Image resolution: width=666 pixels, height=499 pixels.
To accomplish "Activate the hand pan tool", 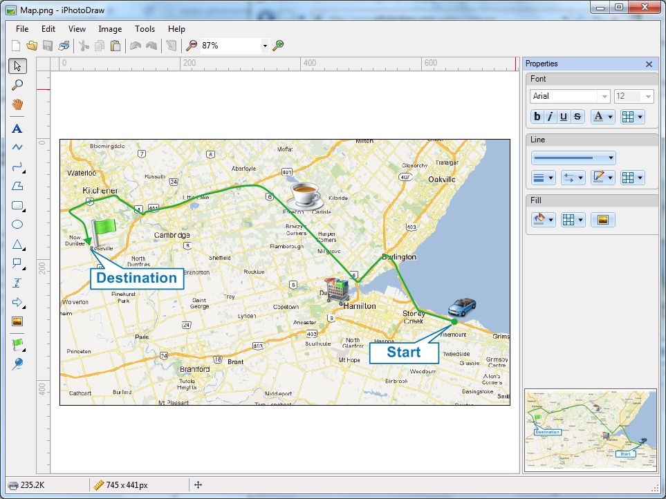I will tap(17, 104).
